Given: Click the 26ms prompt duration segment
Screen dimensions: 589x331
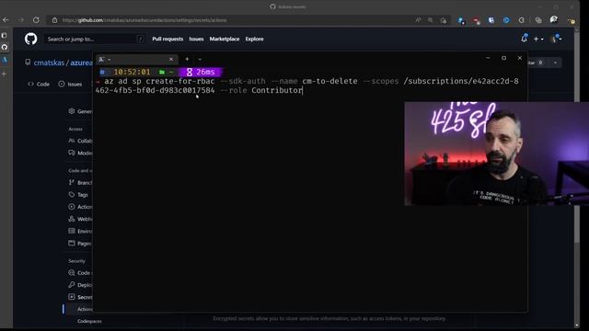Looking at the screenshot, I should [201, 72].
